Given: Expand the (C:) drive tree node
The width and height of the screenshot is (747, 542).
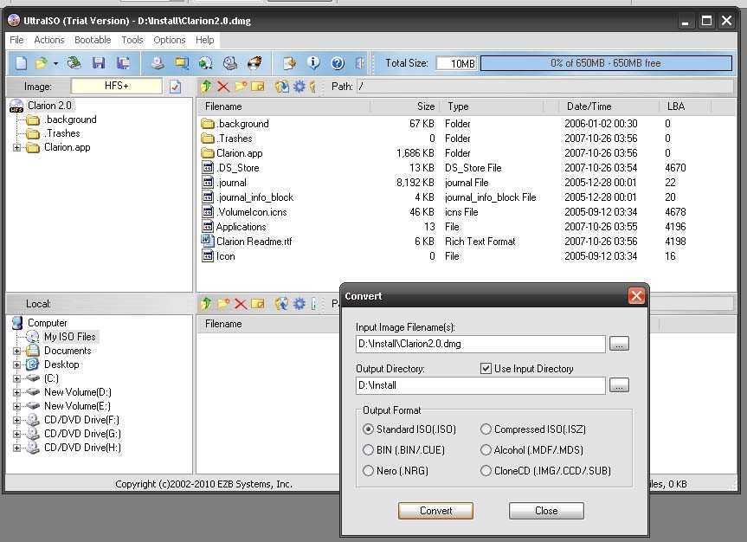Looking at the screenshot, I should (16, 378).
